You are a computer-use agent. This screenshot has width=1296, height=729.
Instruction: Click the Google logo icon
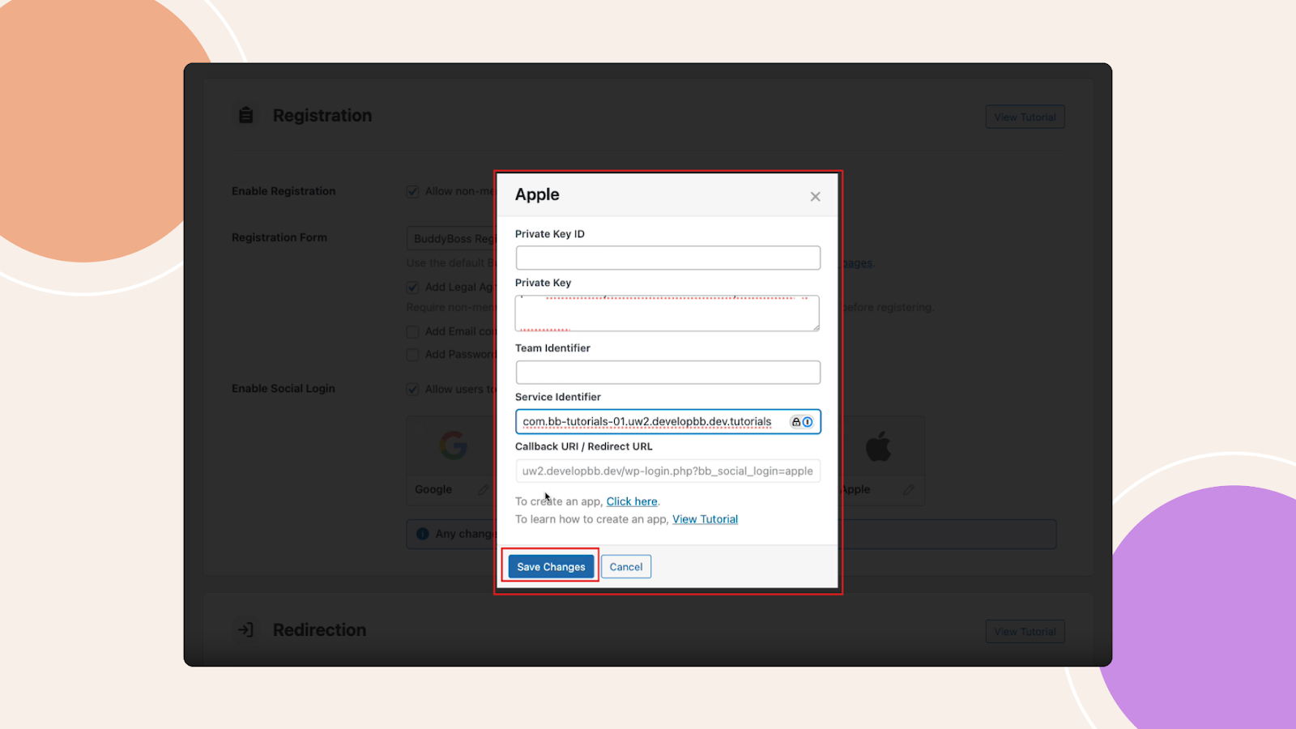click(x=454, y=446)
